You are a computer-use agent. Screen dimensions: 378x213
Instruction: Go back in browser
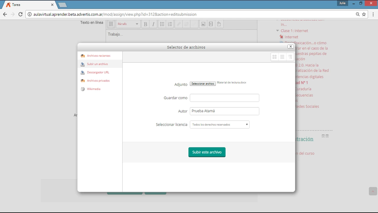point(5,14)
